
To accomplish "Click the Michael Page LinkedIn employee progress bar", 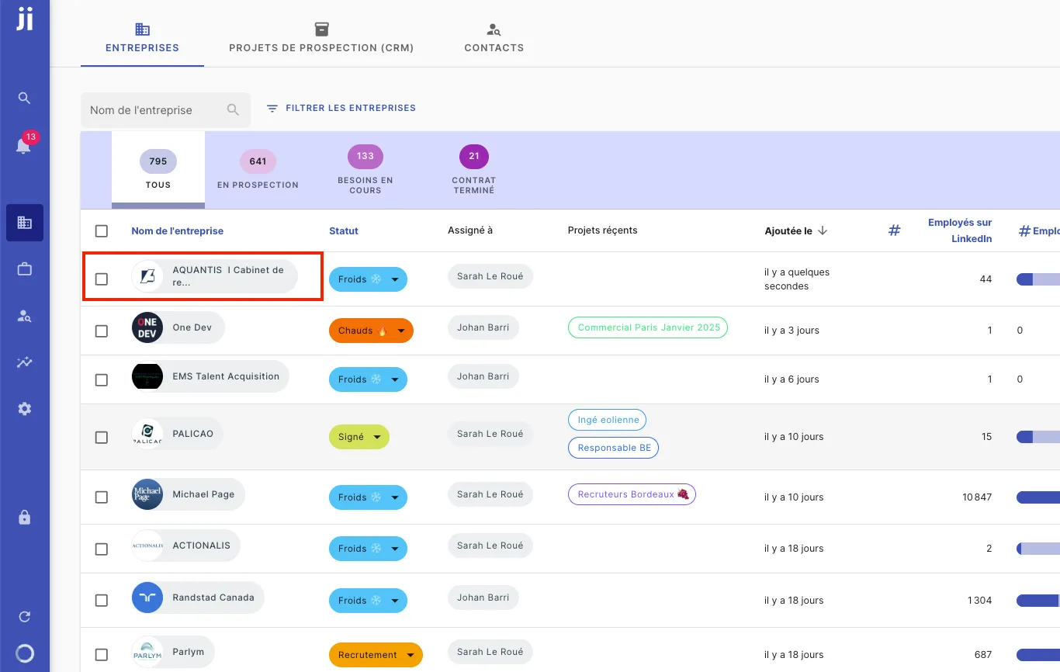I will [x=1037, y=497].
